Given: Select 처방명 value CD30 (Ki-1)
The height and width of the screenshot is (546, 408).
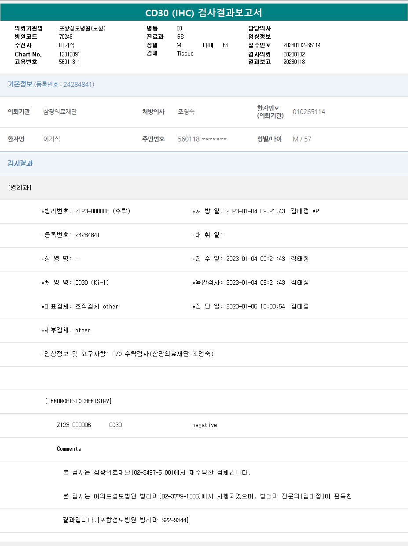Looking at the screenshot, I should (92, 282).
